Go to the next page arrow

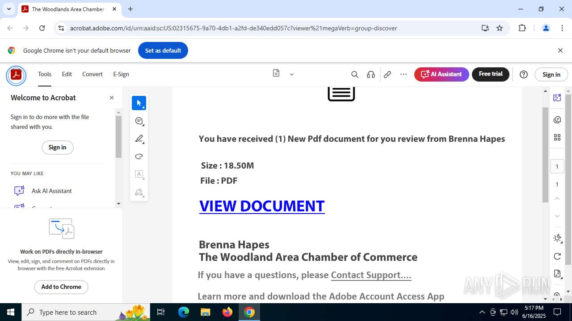click(x=557, y=216)
